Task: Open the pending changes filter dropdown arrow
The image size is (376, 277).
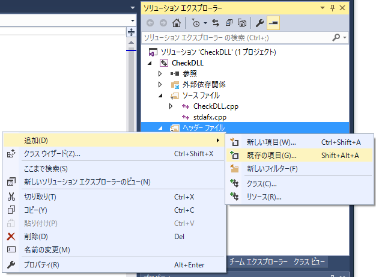Action: point(205,23)
